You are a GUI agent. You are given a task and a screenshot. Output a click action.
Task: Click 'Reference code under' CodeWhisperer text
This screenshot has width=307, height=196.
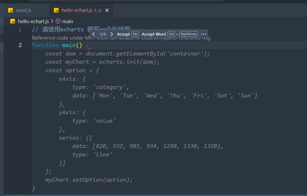tap(58, 38)
